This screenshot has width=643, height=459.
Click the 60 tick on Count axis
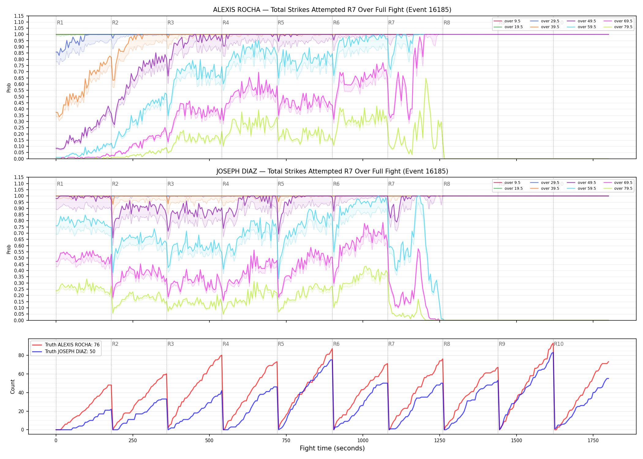tap(21, 374)
